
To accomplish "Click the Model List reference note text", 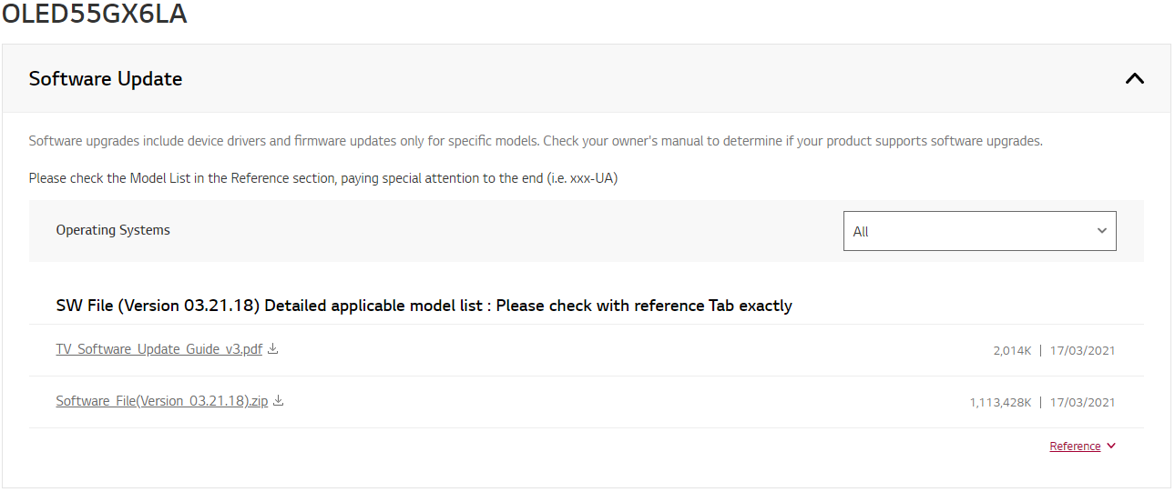I will coord(323,178).
